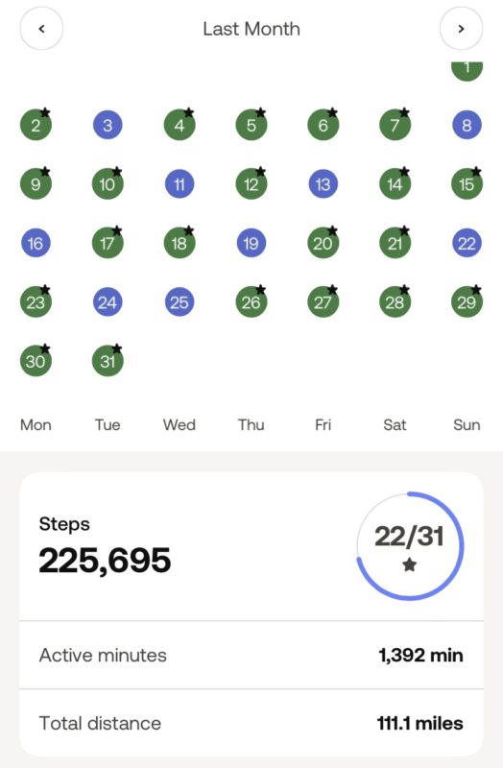The image size is (503, 768).
Task: Select day 13 on the calendar
Action: [323, 184]
